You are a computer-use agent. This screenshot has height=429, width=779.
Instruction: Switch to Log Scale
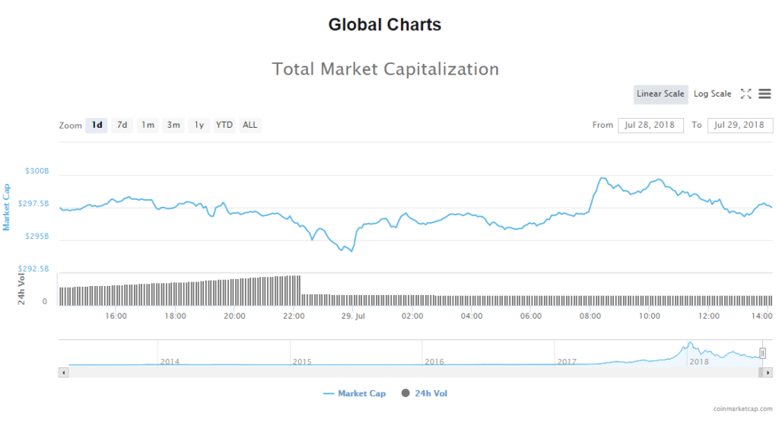tap(712, 94)
